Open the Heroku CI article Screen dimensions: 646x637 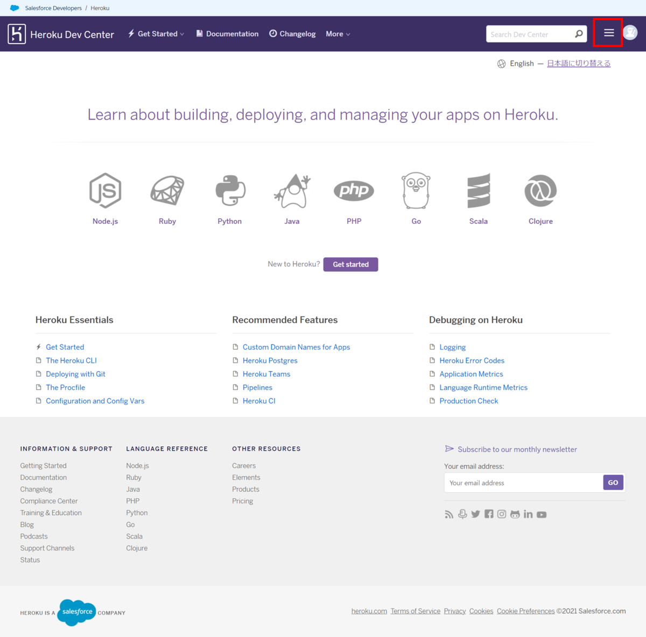259,401
